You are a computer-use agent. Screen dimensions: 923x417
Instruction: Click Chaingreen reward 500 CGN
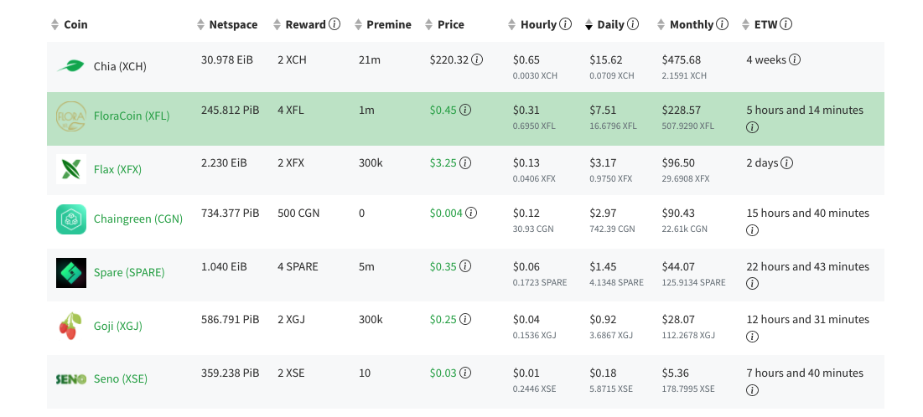tap(298, 213)
